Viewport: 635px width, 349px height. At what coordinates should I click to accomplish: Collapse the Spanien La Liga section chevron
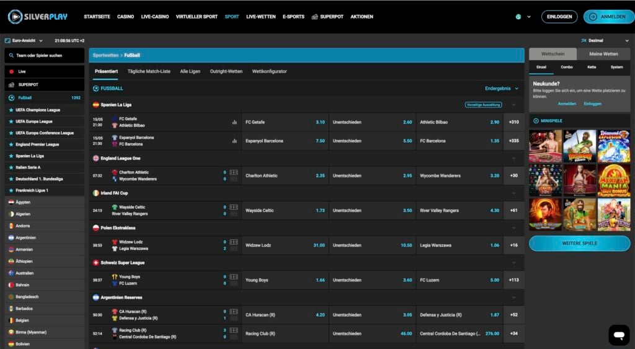(513, 105)
